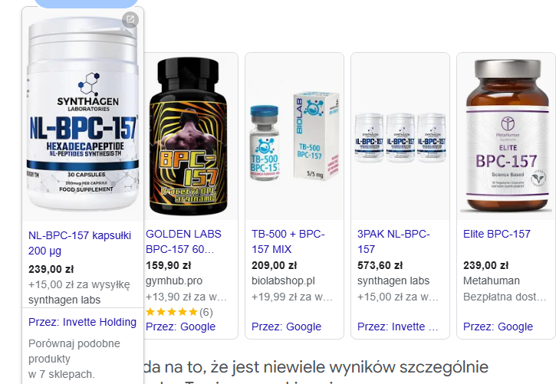556x384 pixels.
Task: Open the Elite BPC-157 product link
Action: (497, 234)
